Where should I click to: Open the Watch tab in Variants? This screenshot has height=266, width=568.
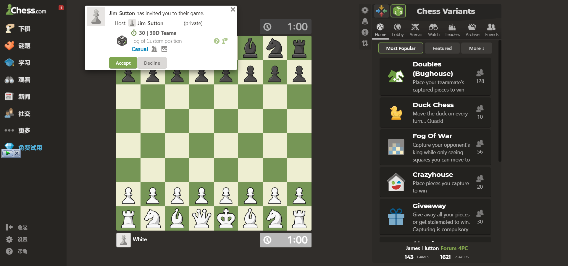tap(434, 30)
